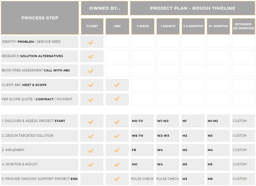Image resolution: width=256 pixels, height=186 pixels.
Task: Click ABC checkmark in Implement row
Action: click(x=117, y=150)
